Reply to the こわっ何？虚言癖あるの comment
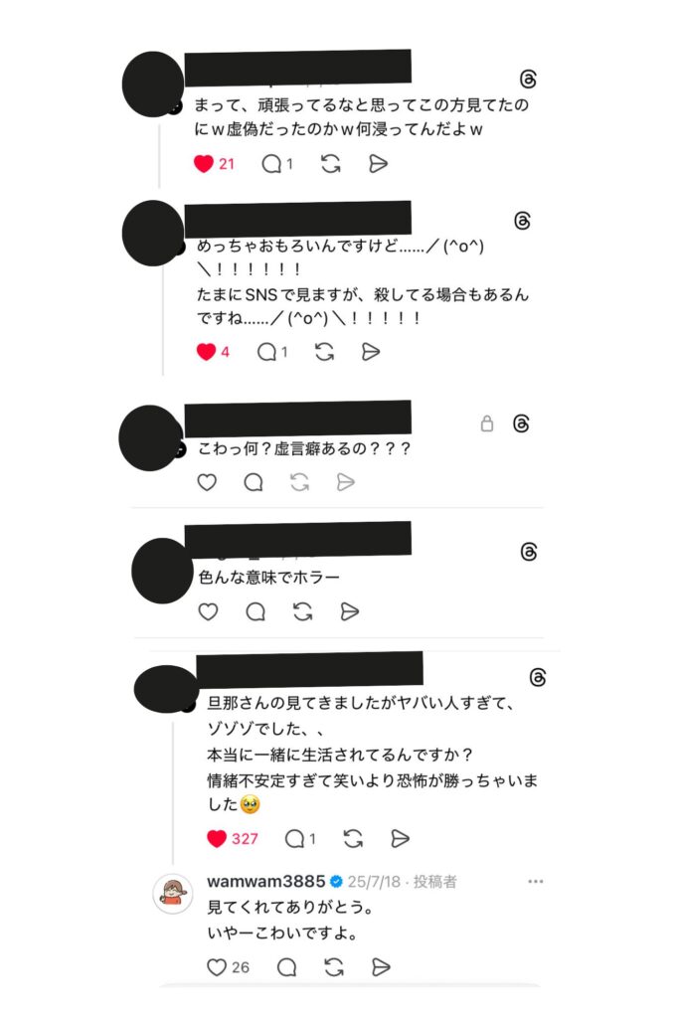678x1018 pixels. click(x=254, y=482)
